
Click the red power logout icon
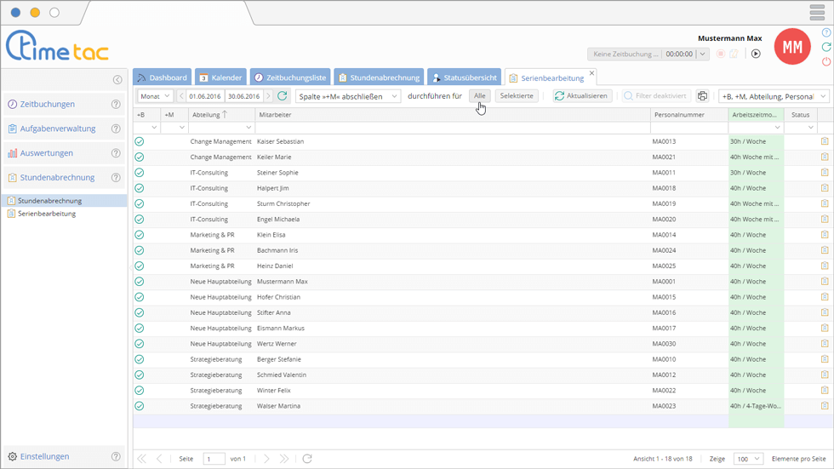click(825, 62)
